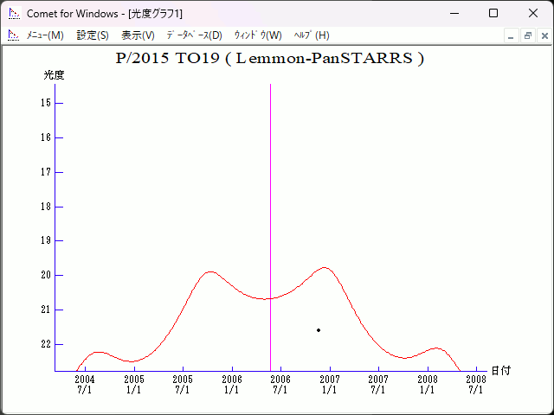Image resolution: width=554 pixels, height=415 pixels.
Task: Click the red curve peak near 2007 1/1
Action: 325,268
